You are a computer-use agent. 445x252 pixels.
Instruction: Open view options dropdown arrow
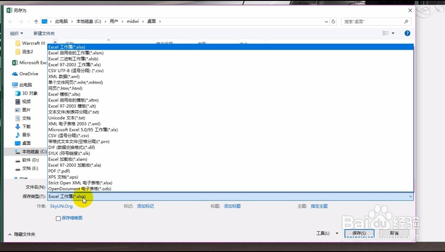[393, 33]
